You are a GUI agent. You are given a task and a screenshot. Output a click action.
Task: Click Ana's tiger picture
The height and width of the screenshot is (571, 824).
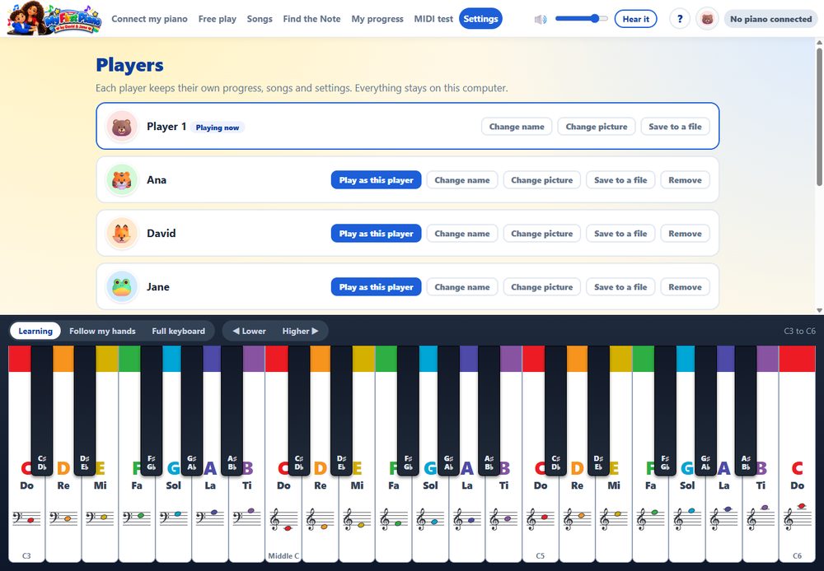(x=122, y=180)
